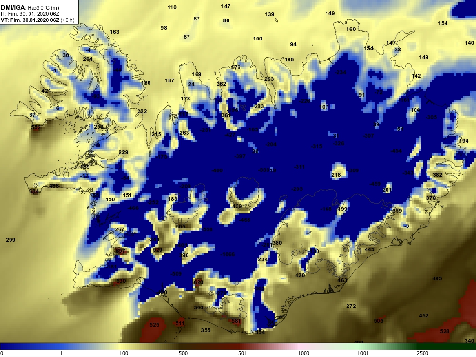This screenshot has height=357, width=476.
Task: Click the '110' value at the map top
Action: click(x=172, y=7)
